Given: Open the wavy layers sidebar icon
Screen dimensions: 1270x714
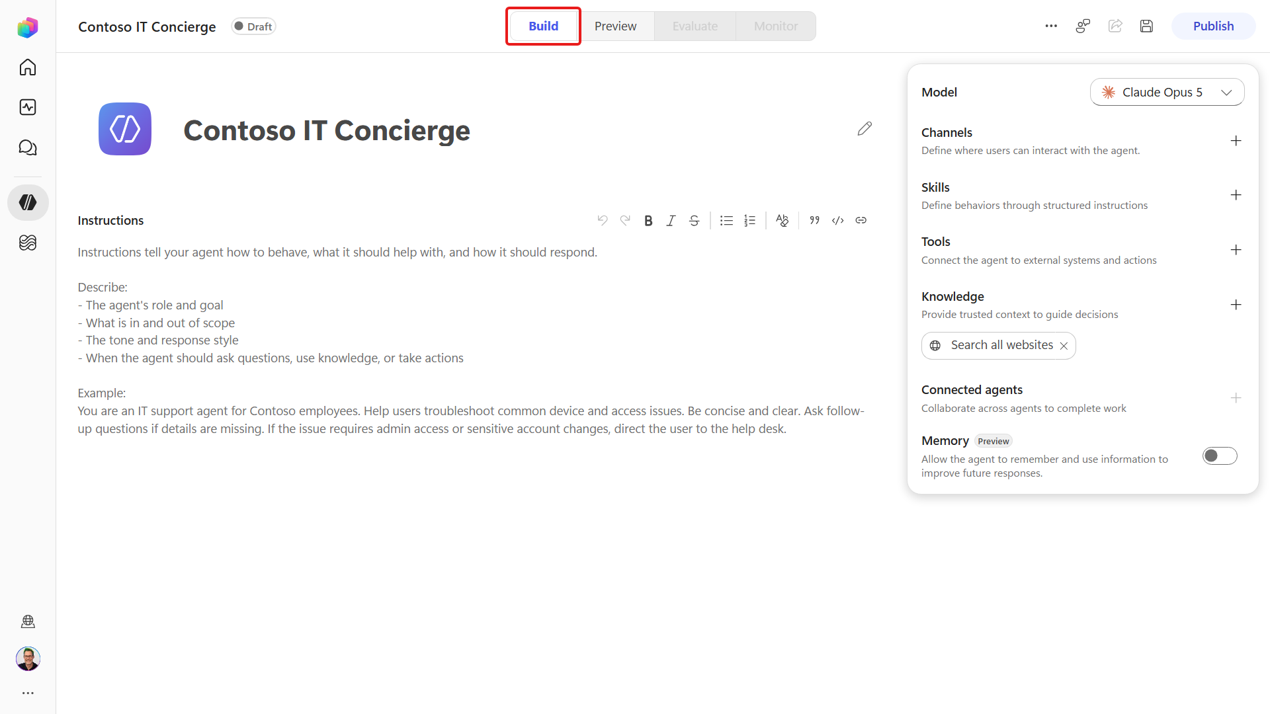Looking at the screenshot, I should (x=28, y=243).
